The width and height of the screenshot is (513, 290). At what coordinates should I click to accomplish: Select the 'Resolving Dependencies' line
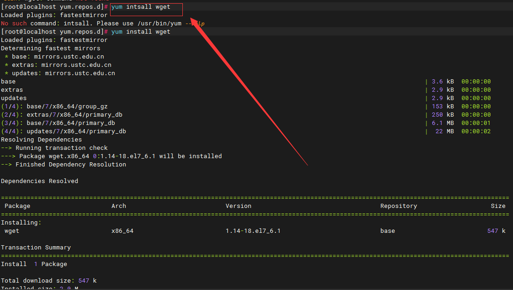coord(41,140)
